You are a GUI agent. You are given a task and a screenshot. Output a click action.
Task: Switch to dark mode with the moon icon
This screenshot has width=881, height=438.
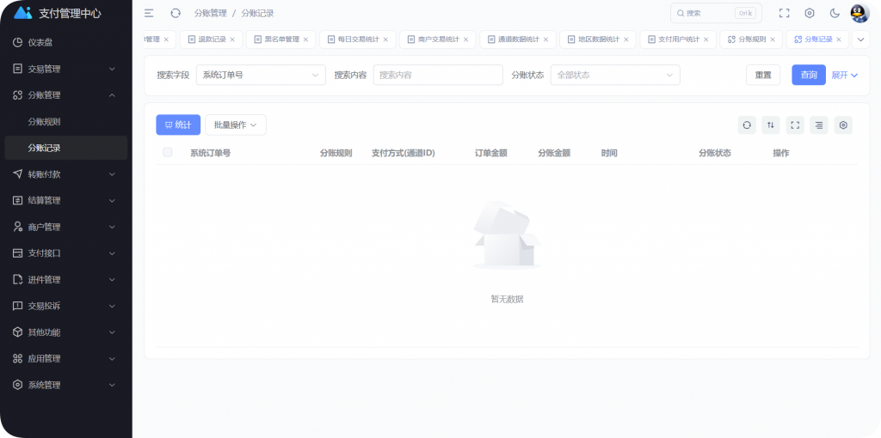(835, 14)
